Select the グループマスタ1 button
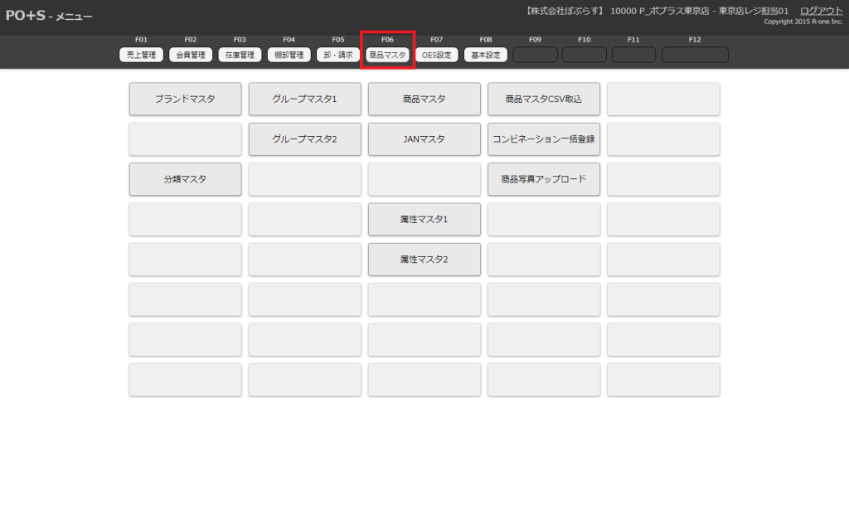 pos(304,99)
